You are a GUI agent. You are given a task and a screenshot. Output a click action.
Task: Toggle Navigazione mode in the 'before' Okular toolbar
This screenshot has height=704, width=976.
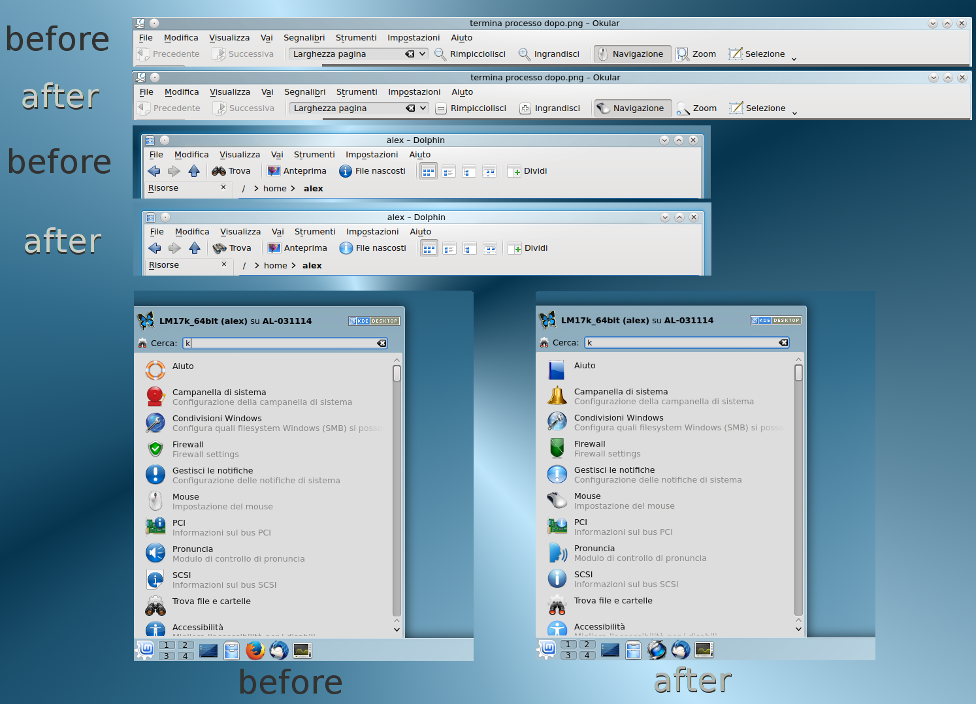click(x=632, y=54)
